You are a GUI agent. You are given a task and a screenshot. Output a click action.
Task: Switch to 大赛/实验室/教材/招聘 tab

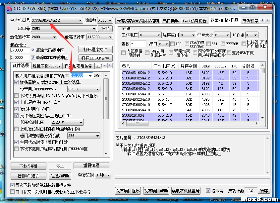pyautogui.click(x=138, y=21)
